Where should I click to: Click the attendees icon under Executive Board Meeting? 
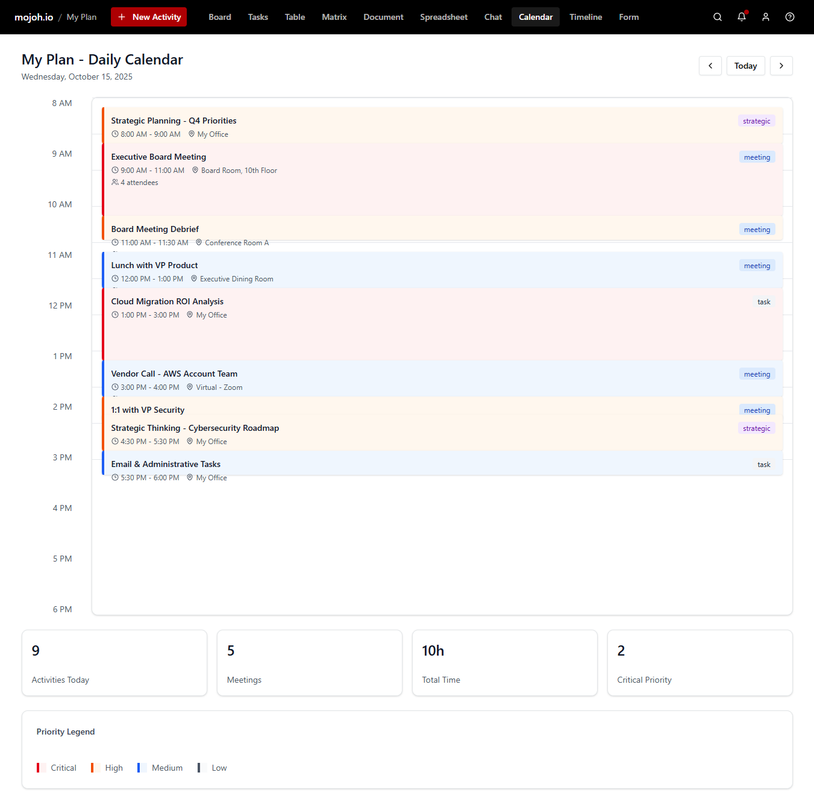click(114, 182)
